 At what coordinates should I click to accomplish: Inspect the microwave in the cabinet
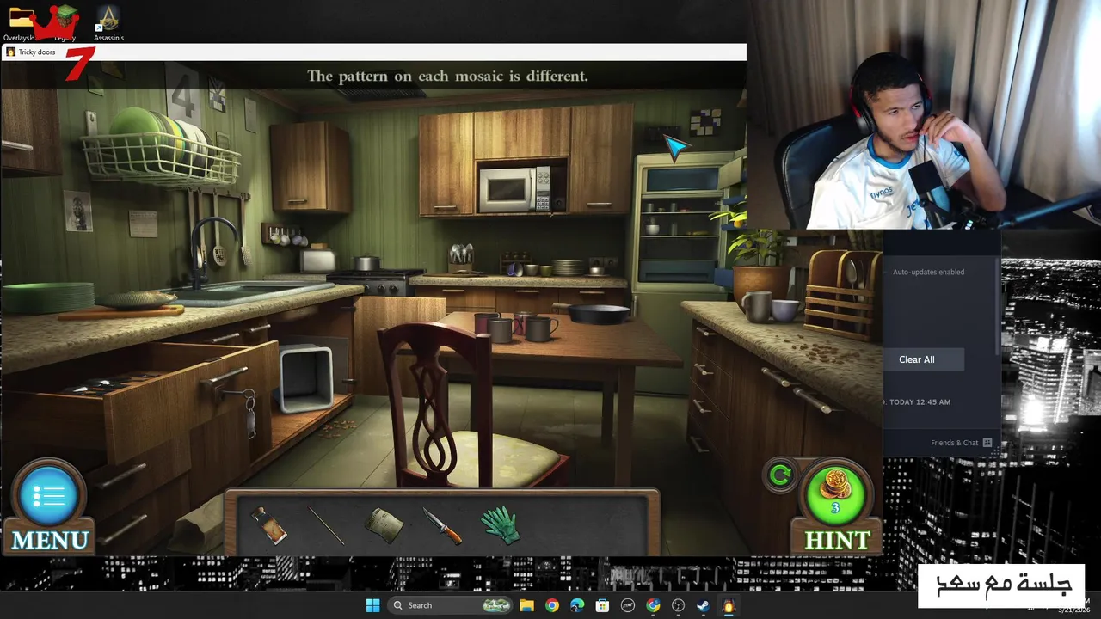click(514, 189)
